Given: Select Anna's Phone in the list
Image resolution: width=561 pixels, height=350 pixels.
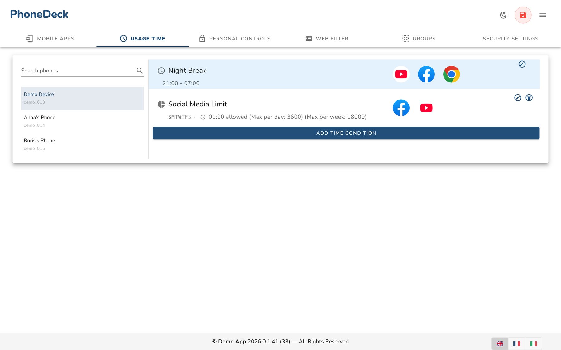Looking at the screenshot, I should [x=83, y=121].
